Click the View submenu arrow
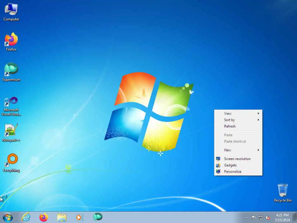This screenshot has width=297, height=223. click(x=258, y=114)
